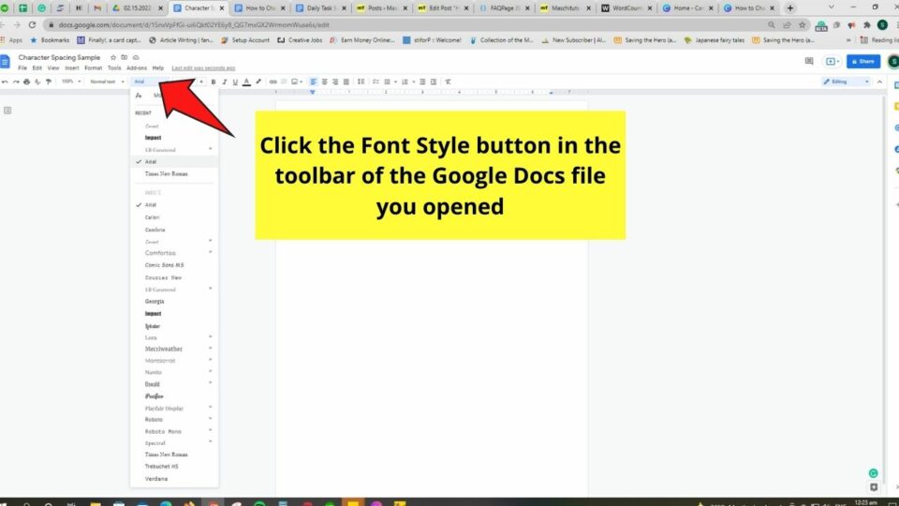
Task: Underline text with the U icon
Action: [x=235, y=82]
